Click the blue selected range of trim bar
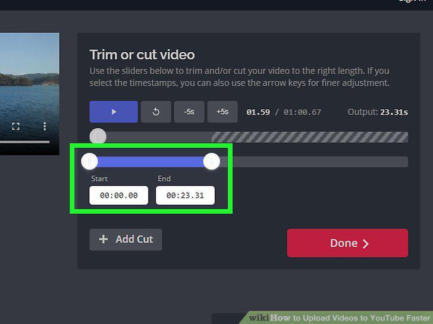Viewport: 433px width, 324px height. 150,162
